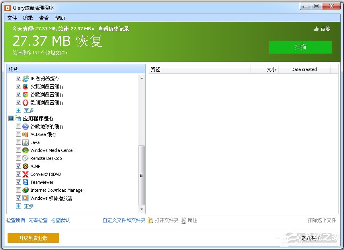Viewport: 344px width, 250px height.
Task: Click the Firefox browser cache icon
Action: pyautogui.click(x=25, y=87)
